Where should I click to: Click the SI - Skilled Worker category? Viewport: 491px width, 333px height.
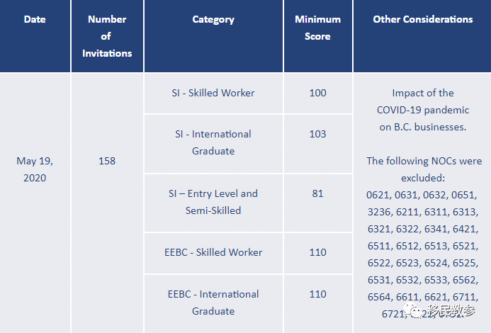[213, 93]
